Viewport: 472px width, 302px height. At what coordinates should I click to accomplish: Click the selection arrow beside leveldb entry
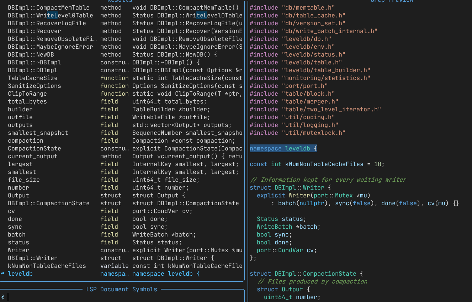coord(3,274)
